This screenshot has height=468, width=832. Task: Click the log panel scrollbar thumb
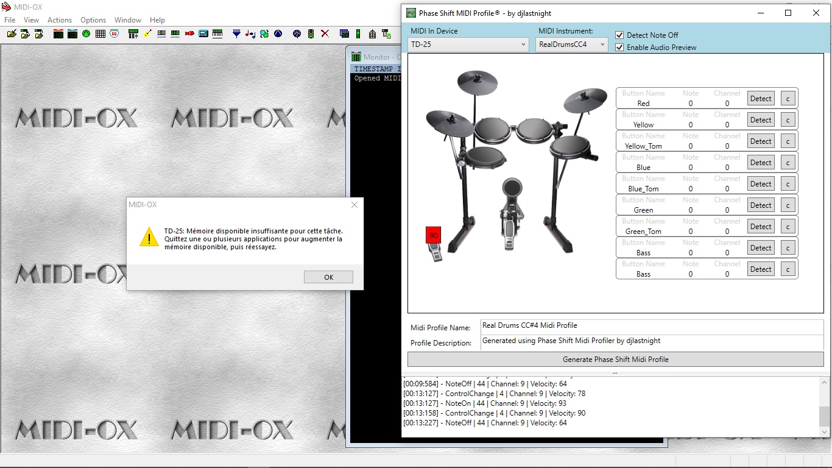824,417
